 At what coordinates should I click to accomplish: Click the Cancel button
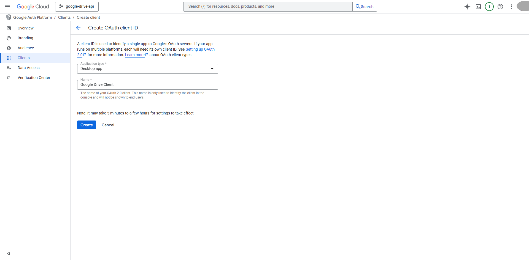pyautogui.click(x=108, y=125)
